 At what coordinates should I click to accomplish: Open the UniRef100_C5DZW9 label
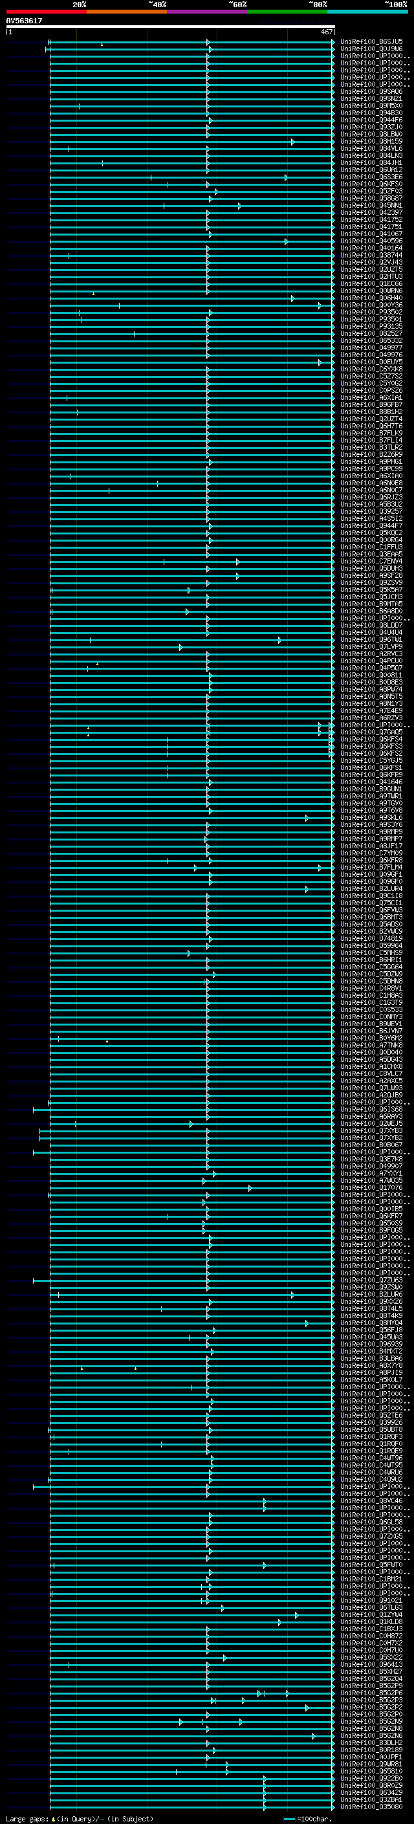tap(371, 974)
